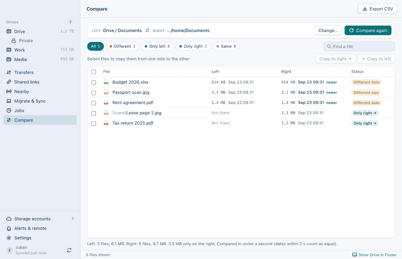Swap left and right sides icon
Image resolution: width=402 pixels, height=259 pixels.
[147, 30]
